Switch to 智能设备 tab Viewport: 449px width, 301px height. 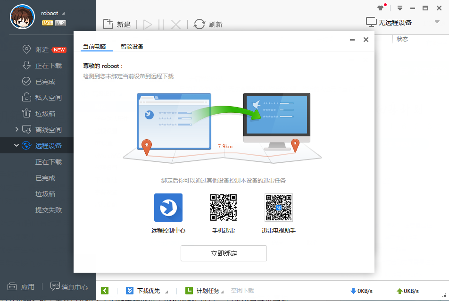[x=132, y=46]
